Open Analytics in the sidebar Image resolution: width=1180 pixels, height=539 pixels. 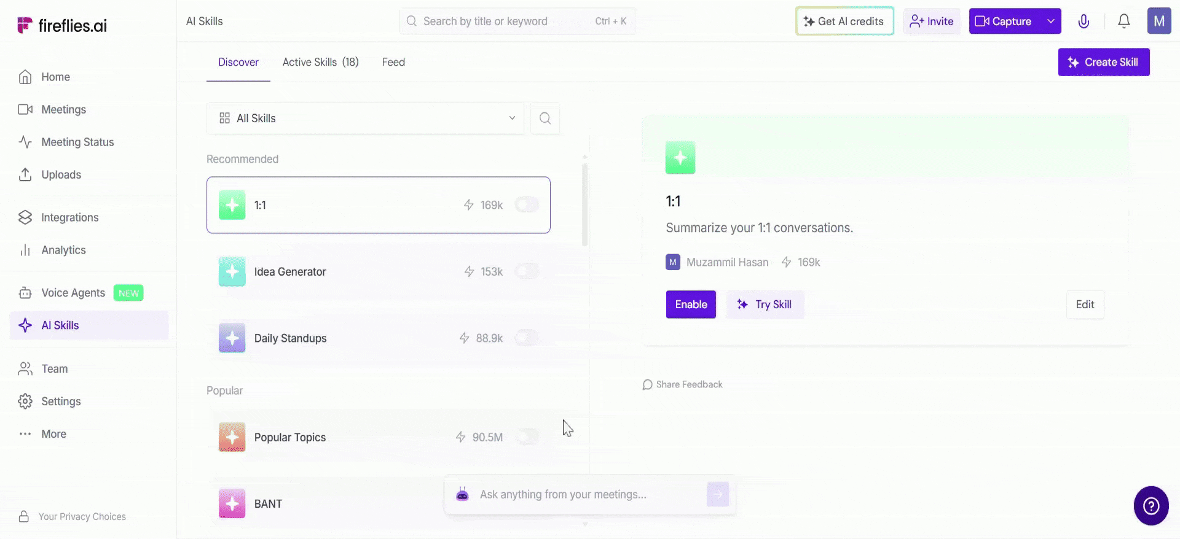(x=63, y=250)
